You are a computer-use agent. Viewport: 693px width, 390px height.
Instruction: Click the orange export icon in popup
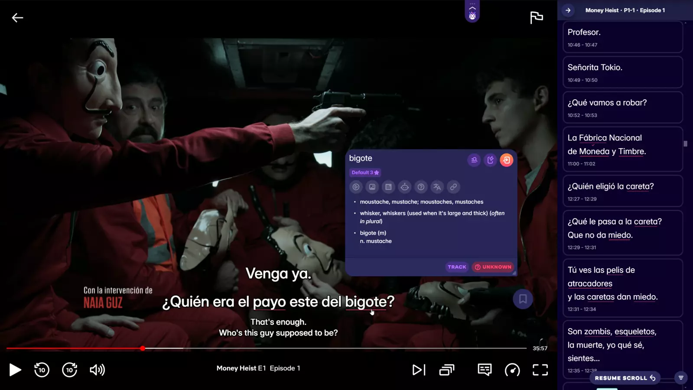[x=506, y=160]
